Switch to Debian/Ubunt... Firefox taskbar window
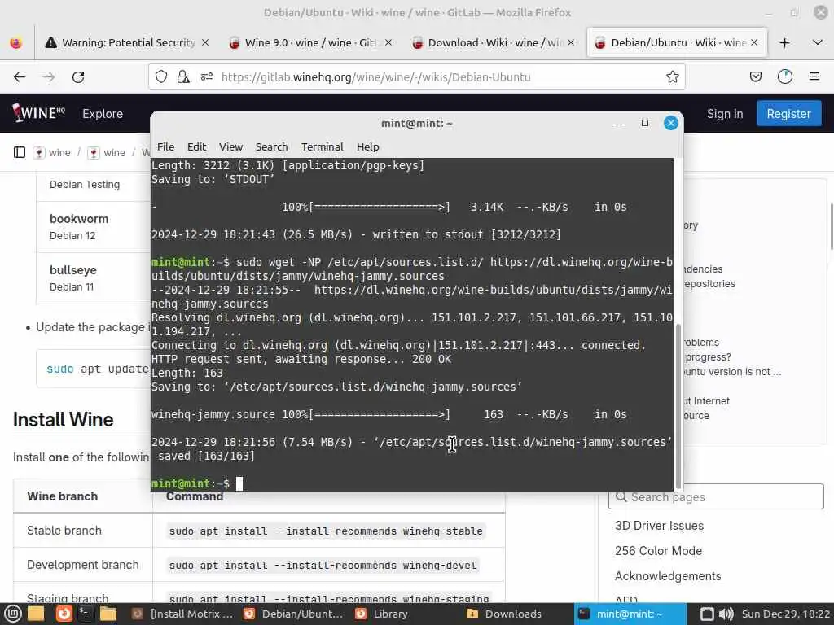Screen dimensions: 834x625 [293, 614]
